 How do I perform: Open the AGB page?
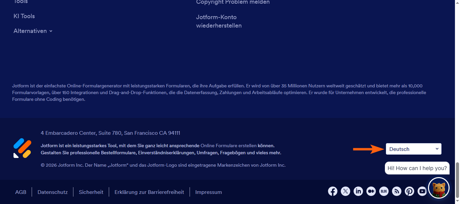click(x=21, y=192)
